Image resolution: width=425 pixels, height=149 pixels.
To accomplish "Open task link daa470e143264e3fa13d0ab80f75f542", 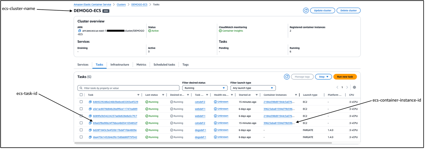I will click(x=115, y=137).
